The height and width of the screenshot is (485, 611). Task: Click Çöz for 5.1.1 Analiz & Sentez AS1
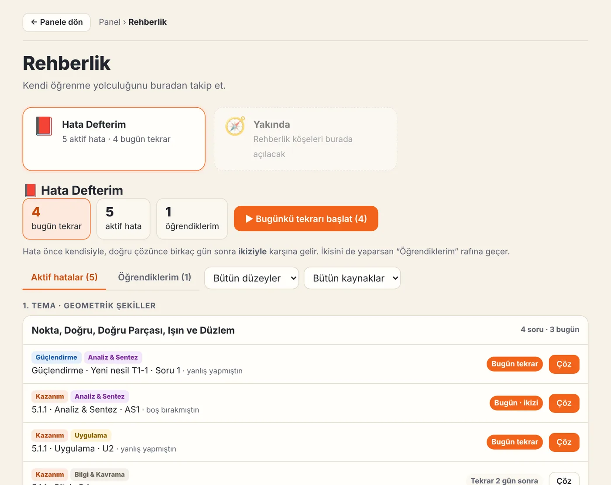pos(564,403)
